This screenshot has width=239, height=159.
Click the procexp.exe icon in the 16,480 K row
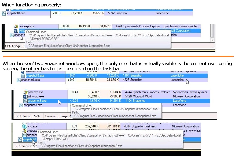point(25,92)
